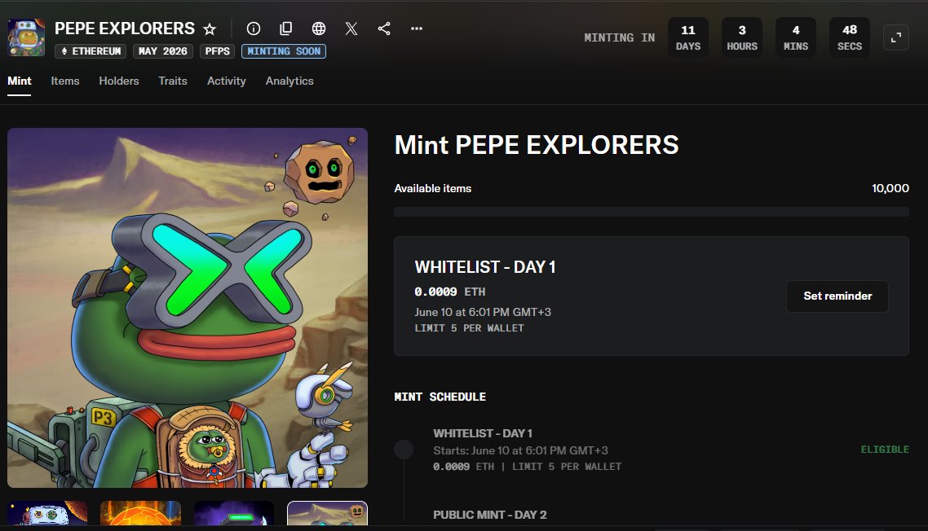Open the project's X (Twitter) profile icon
928x531 pixels.
point(351,29)
